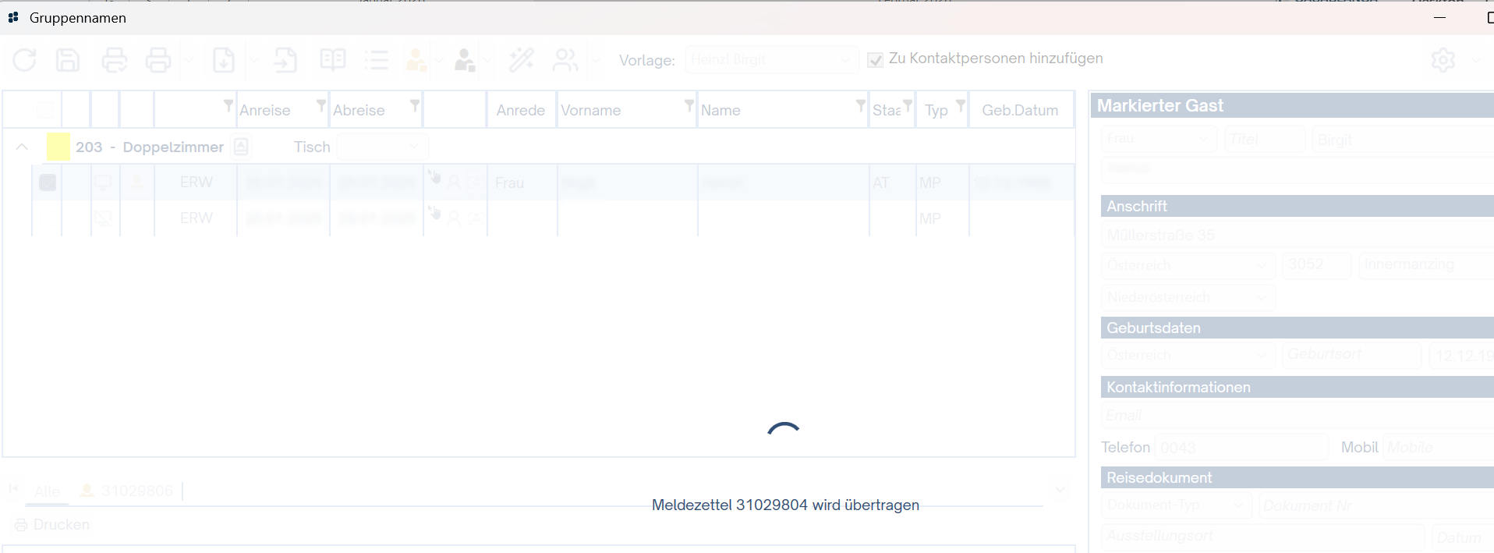Click the settings gear icon
The height and width of the screenshot is (553, 1494).
tap(1443, 60)
